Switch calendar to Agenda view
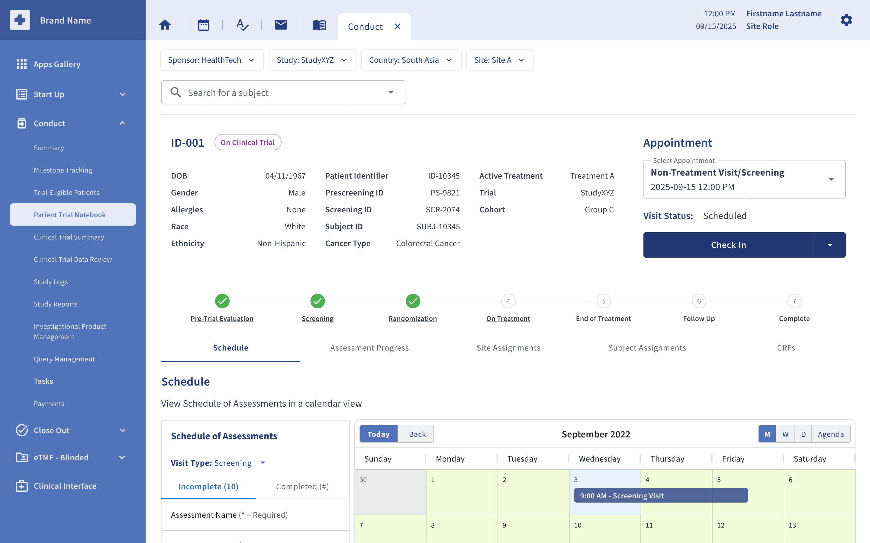The width and height of the screenshot is (870, 543). click(831, 434)
